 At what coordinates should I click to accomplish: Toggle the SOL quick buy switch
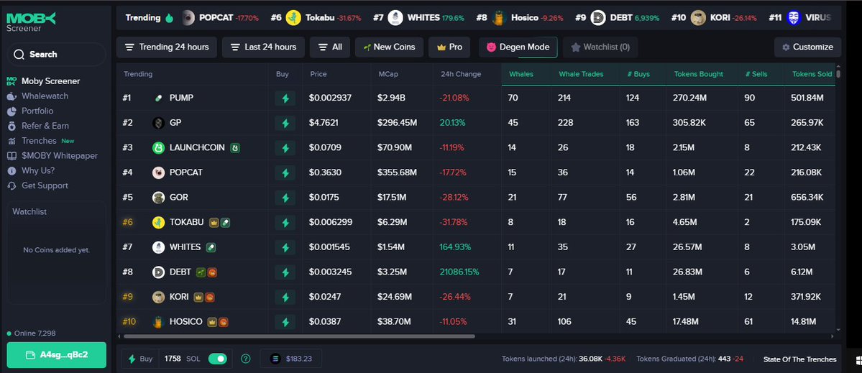coord(218,359)
